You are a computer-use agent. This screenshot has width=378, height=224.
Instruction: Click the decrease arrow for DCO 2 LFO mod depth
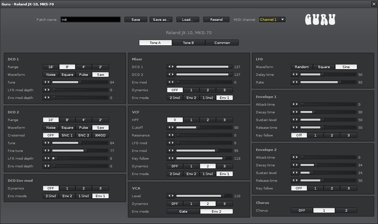pyautogui.click(x=45, y=158)
